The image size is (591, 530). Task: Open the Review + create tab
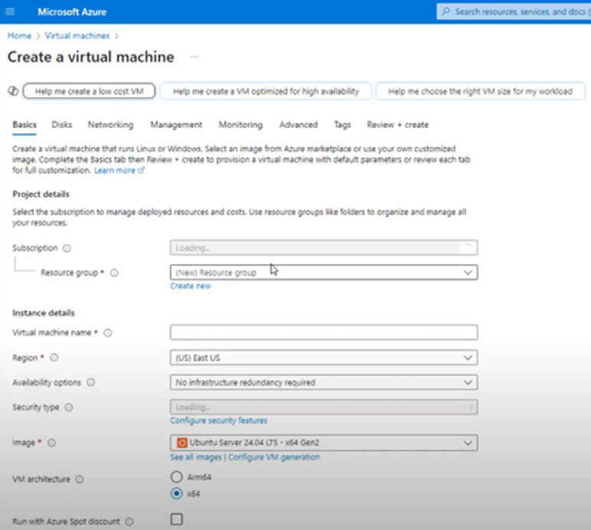coord(397,125)
